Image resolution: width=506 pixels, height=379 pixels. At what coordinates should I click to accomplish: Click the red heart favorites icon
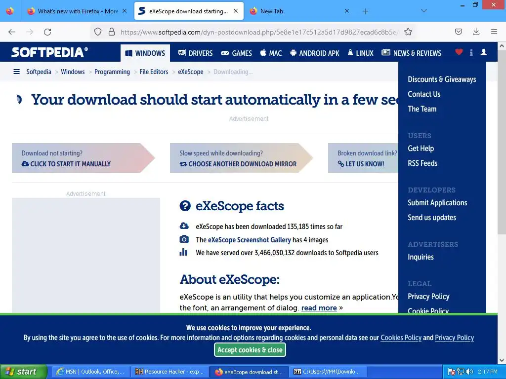click(x=459, y=52)
